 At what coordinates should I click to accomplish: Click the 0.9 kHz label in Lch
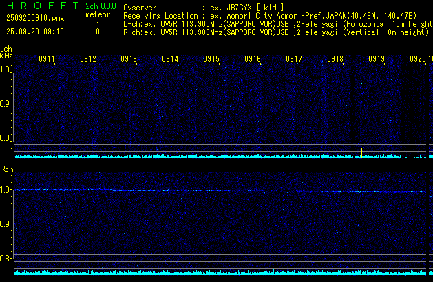[6, 104]
